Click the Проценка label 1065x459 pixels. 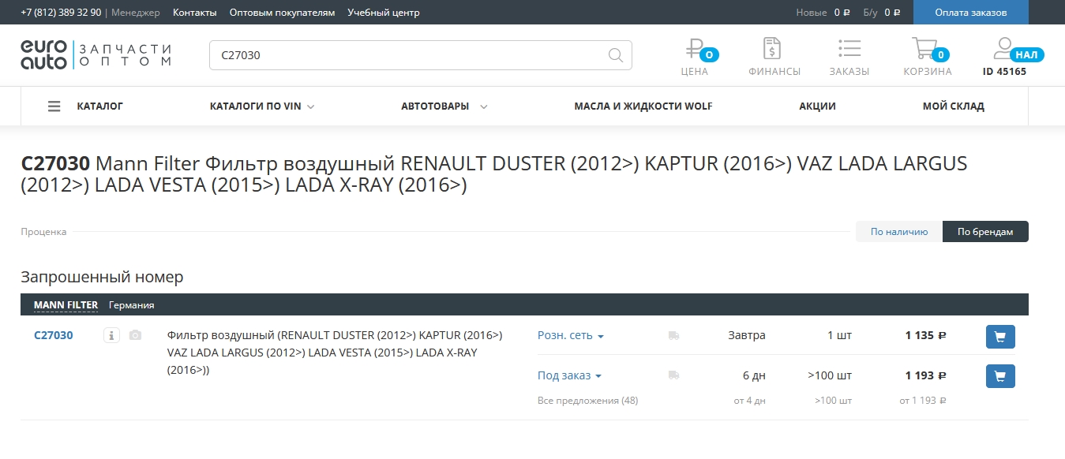click(x=43, y=232)
